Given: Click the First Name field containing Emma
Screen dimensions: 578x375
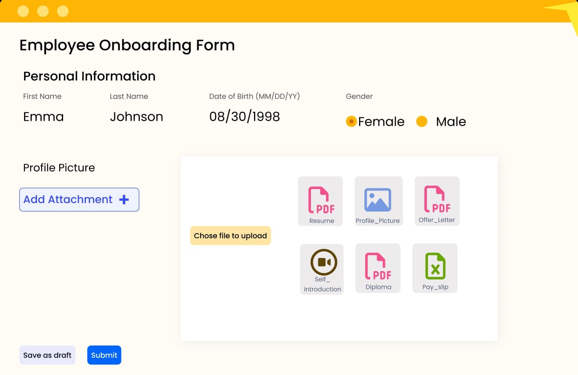Looking at the screenshot, I should (44, 116).
